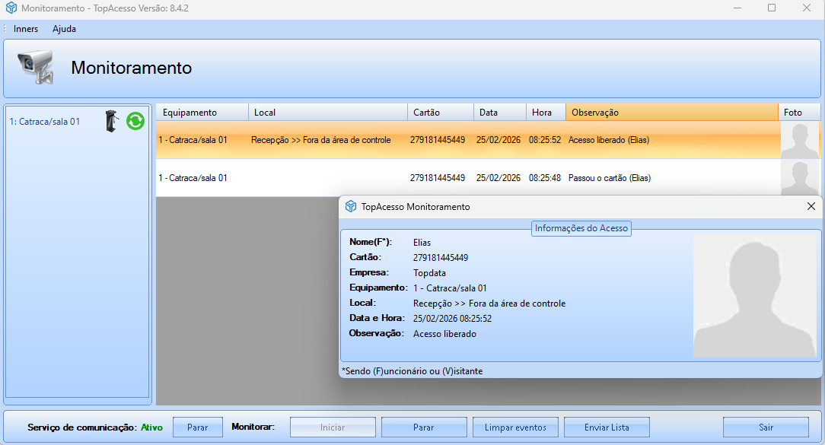The width and height of the screenshot is (825, 445).
Task: Open the Ajuda menu
Action: coord(64,29)
